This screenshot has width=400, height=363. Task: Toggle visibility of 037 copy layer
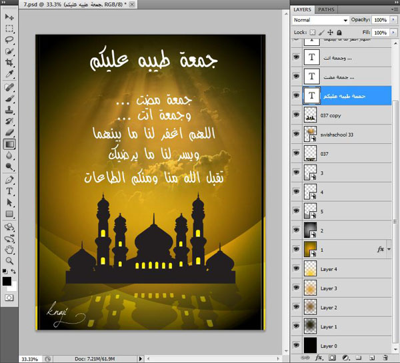[297, 115]
